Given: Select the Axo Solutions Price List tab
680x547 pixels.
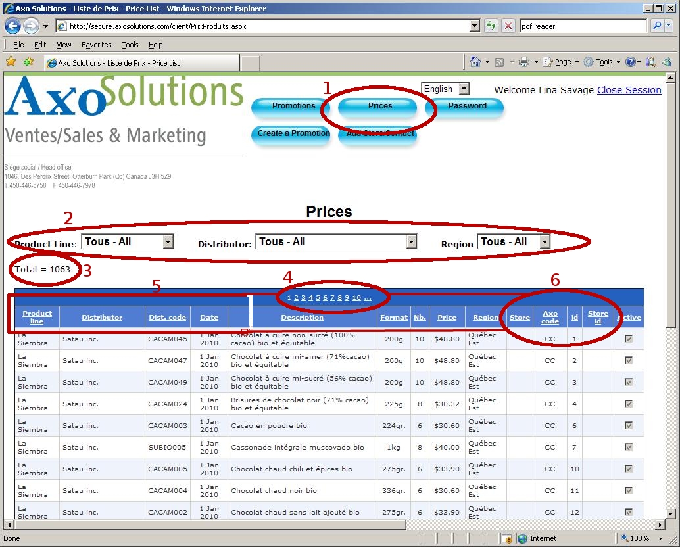Looking at the screenshot, I should click(142, 63).
